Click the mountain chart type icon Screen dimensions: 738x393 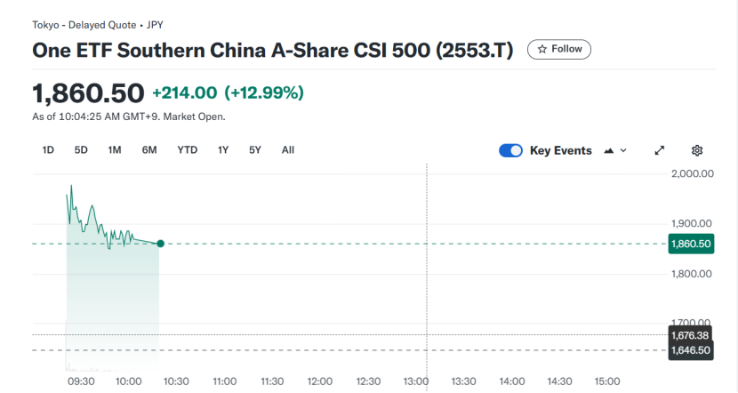pos(609,150)
